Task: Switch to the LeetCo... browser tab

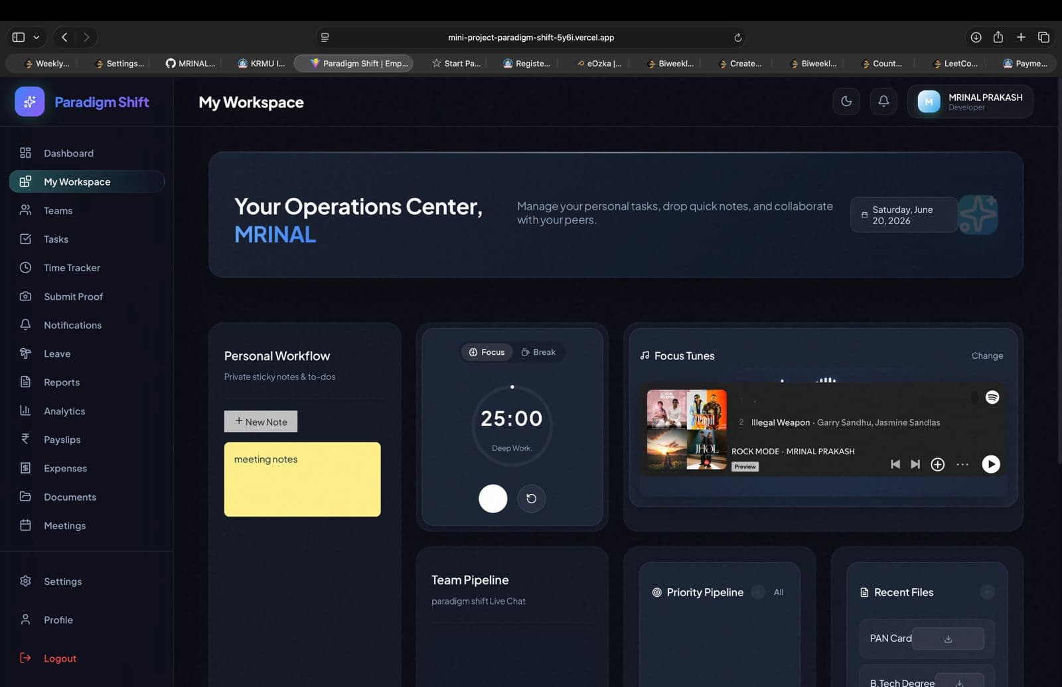Action: pos(955,64)
